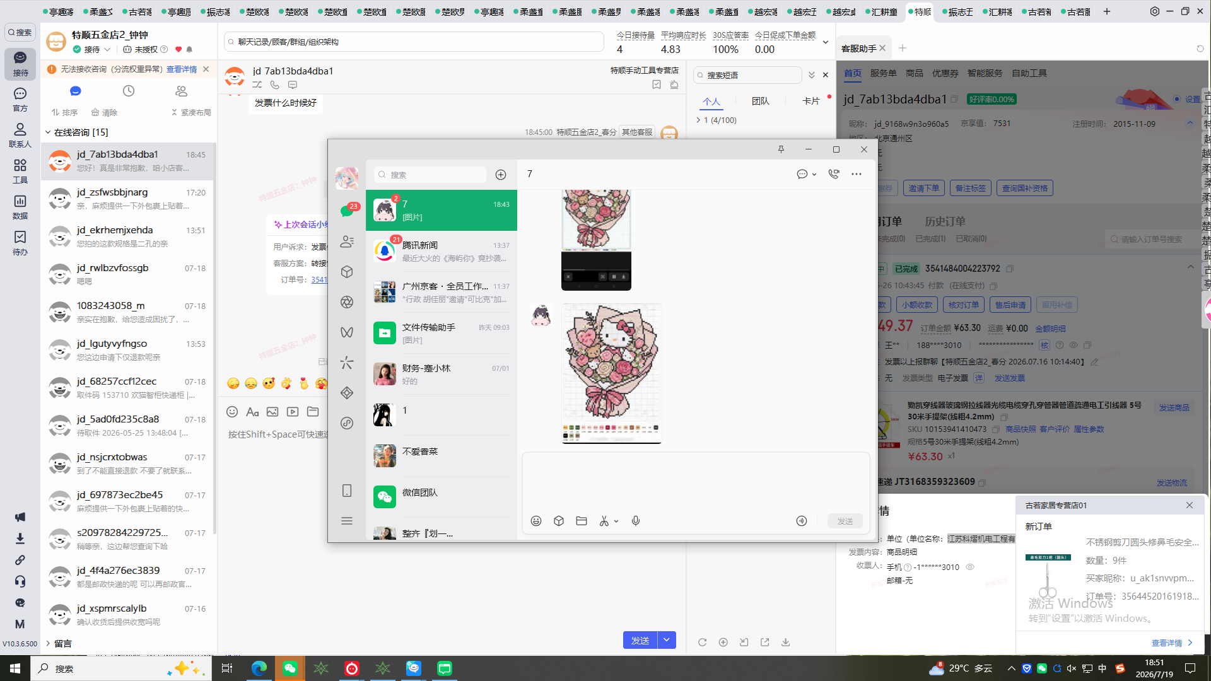Open 联系人 contacts in JD sidebar
Image resolution: width=1211 pixels, height=681 pixels.
coord(20,135)
